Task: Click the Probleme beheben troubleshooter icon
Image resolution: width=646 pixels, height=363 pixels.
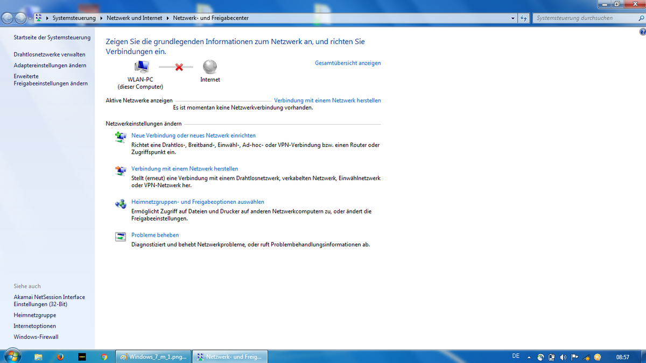Action: coord(120,237)
